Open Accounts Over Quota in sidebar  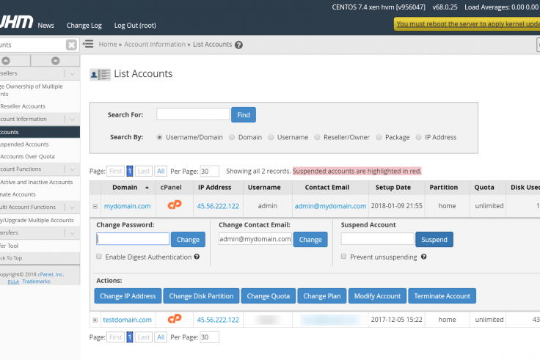click(x=27, y=157)
